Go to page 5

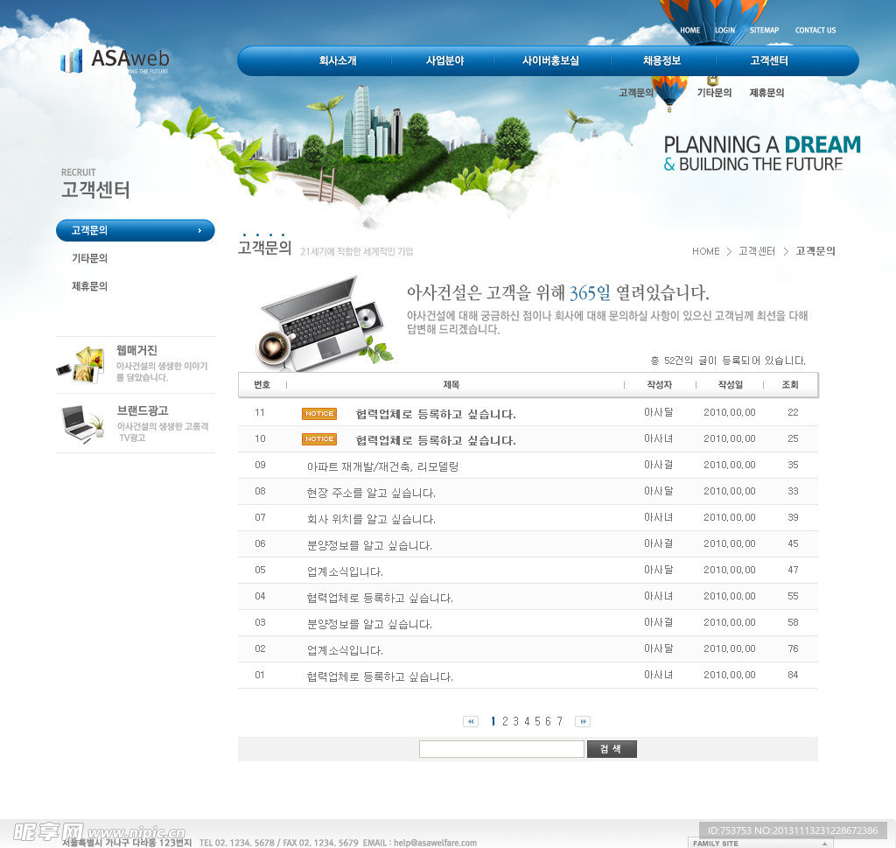point(537,721)
